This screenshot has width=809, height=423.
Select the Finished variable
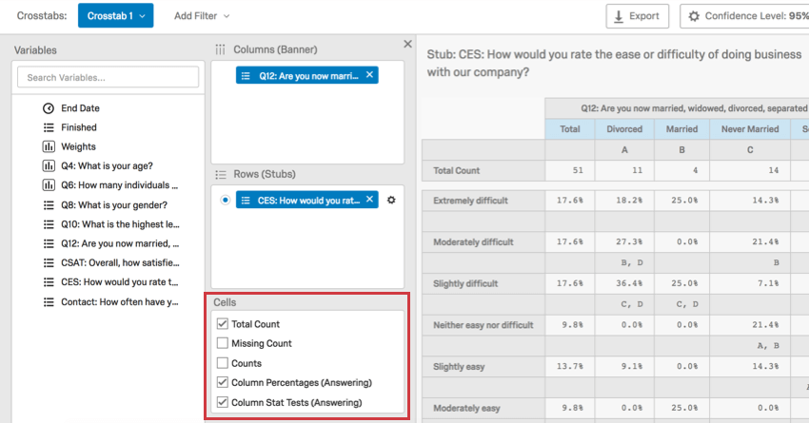(79, 127)
